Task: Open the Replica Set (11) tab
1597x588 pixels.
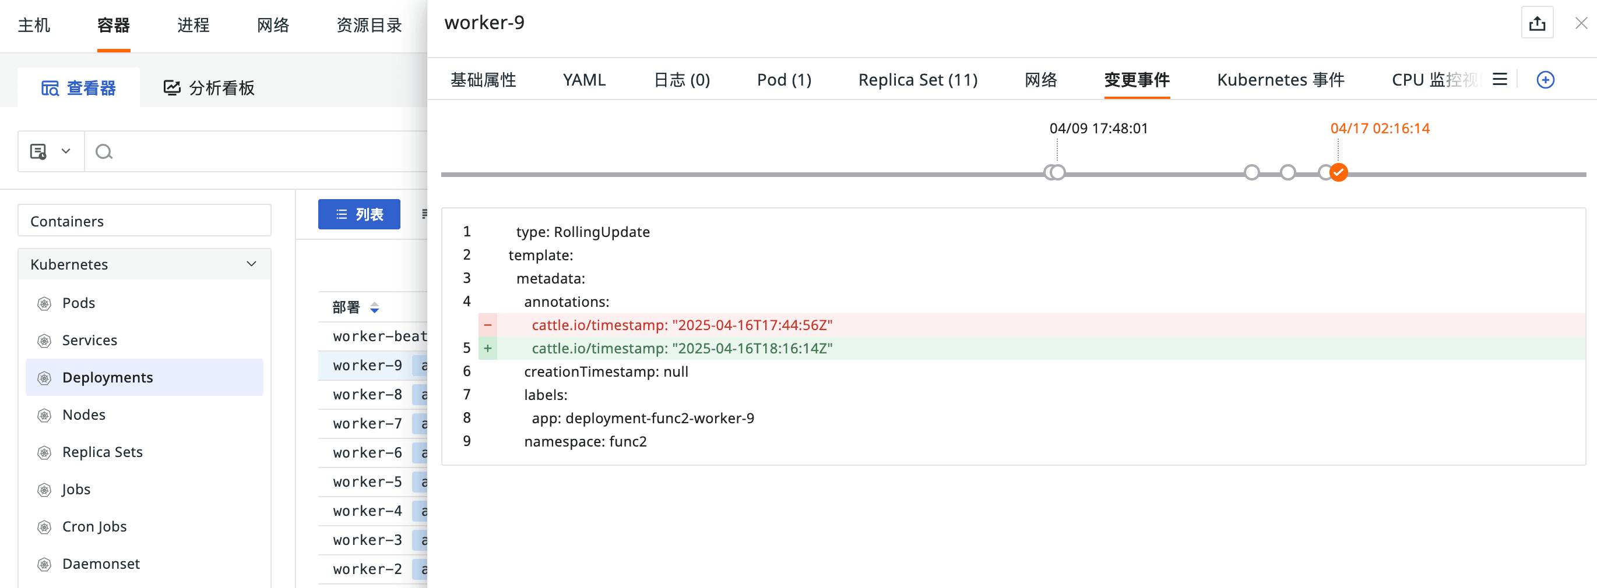Action: click(917, 80)
